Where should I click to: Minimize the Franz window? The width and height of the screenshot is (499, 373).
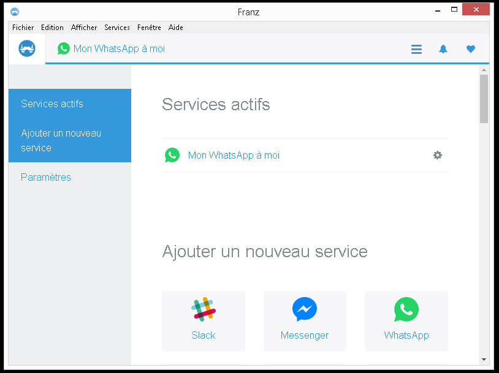point(438,10)
